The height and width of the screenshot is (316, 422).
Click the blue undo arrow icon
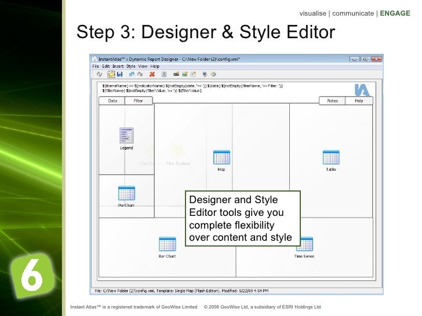[x=132, y=75]
